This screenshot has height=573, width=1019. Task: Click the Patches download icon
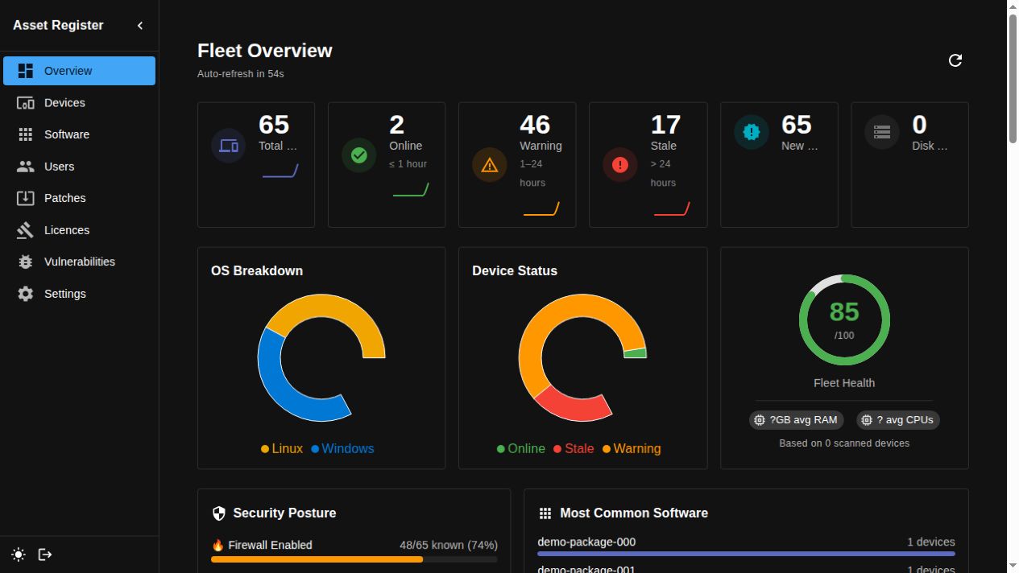26,198
